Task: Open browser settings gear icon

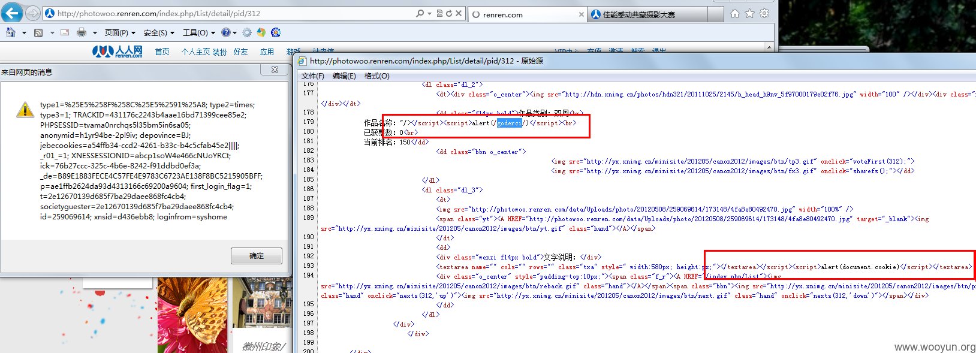Action: (x=764, y=13)
